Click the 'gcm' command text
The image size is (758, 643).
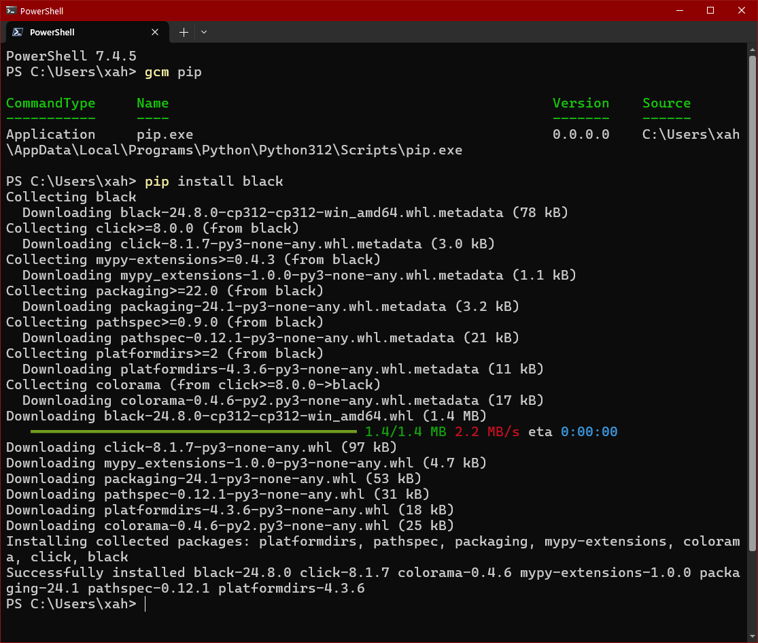(x=156, y=72)
